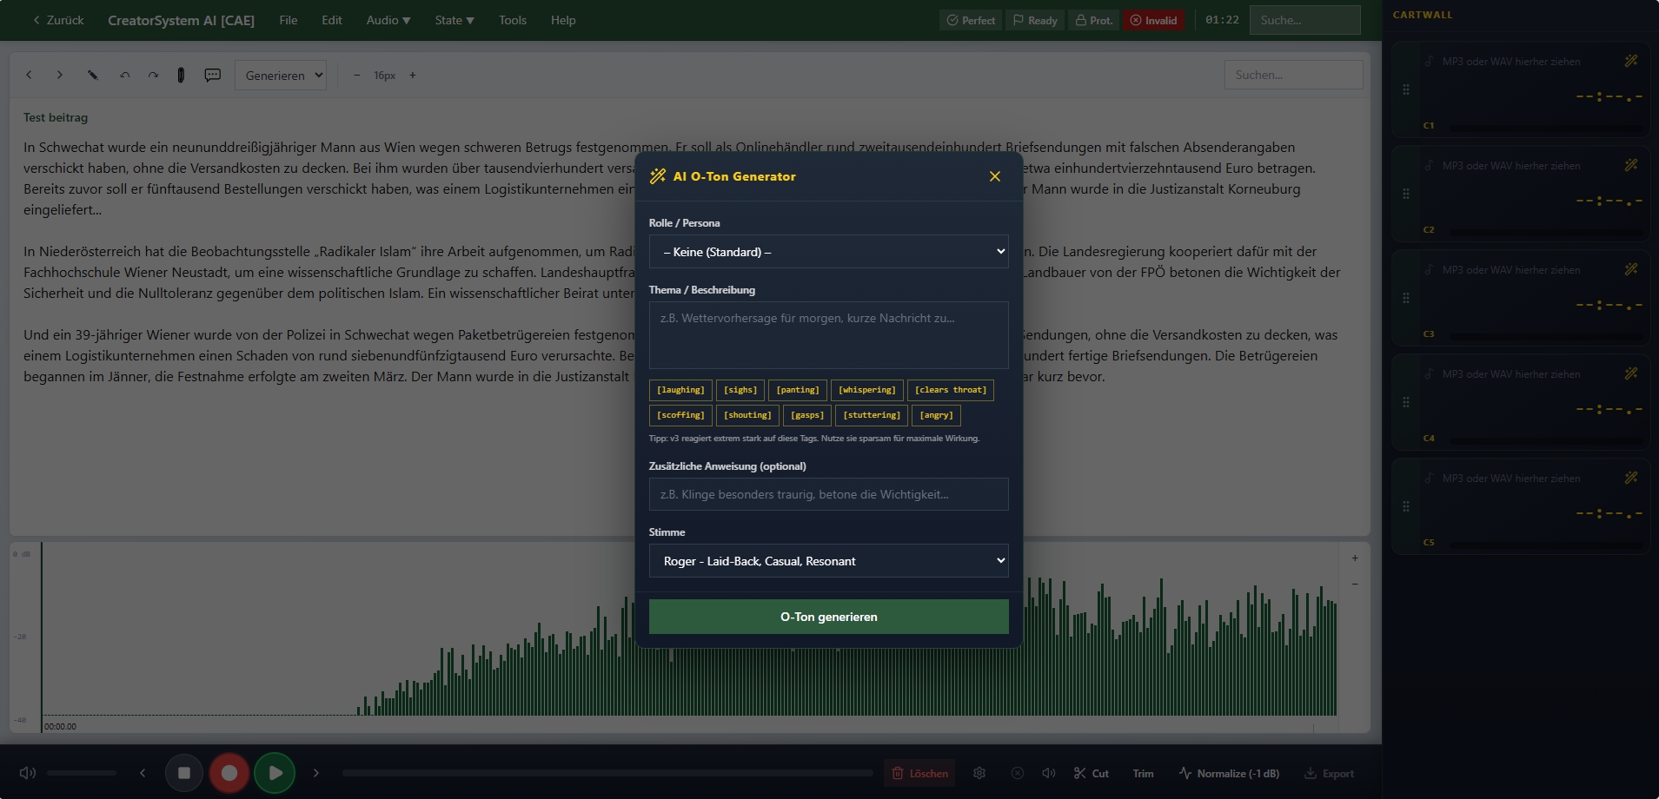This screenshot has height=799, width=1659.
Task: Click the Thema / Beschreibung text field
Action: (828, 335)
